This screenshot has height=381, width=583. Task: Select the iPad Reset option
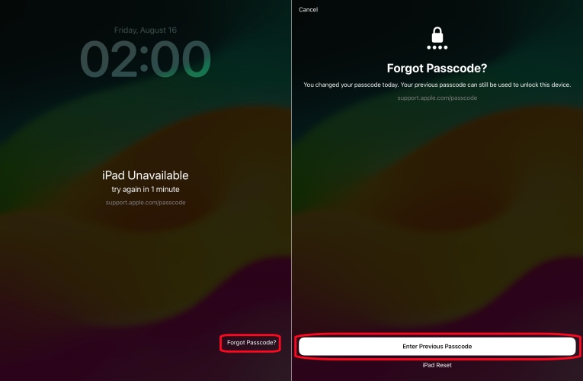(437, 365)
